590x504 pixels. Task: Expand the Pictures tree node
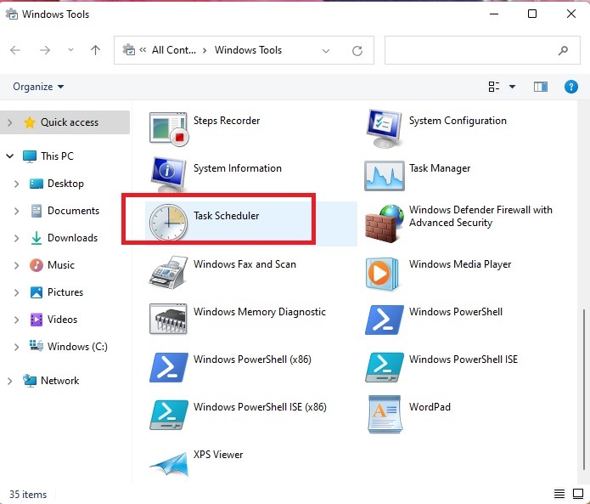click(x=17, y=292)
